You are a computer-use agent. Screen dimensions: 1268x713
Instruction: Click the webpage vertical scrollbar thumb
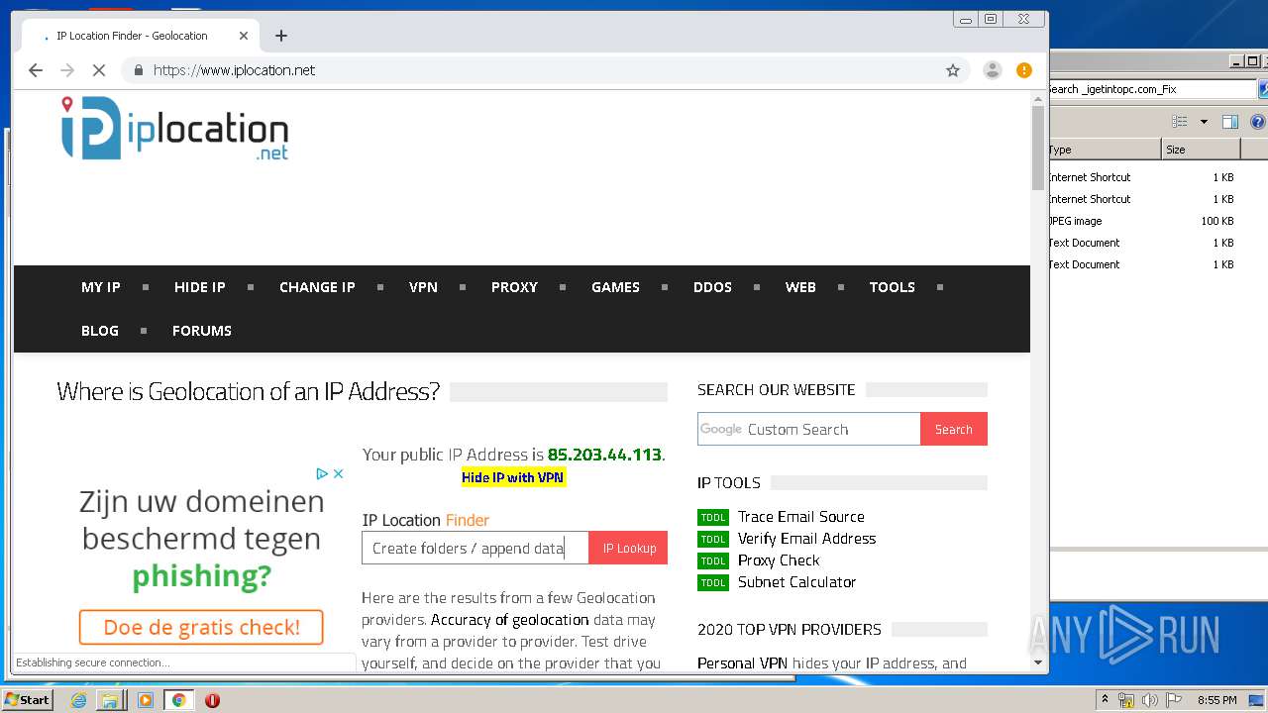click(x=1038, y=149)
